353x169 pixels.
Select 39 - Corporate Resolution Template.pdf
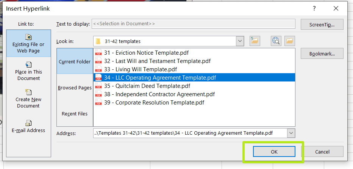[194, 103]
